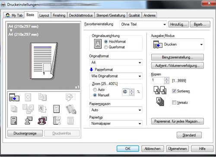The height and width of the screenshot is (157, 216).
Task: Open the Qualität tab
Action: (134, 15)
